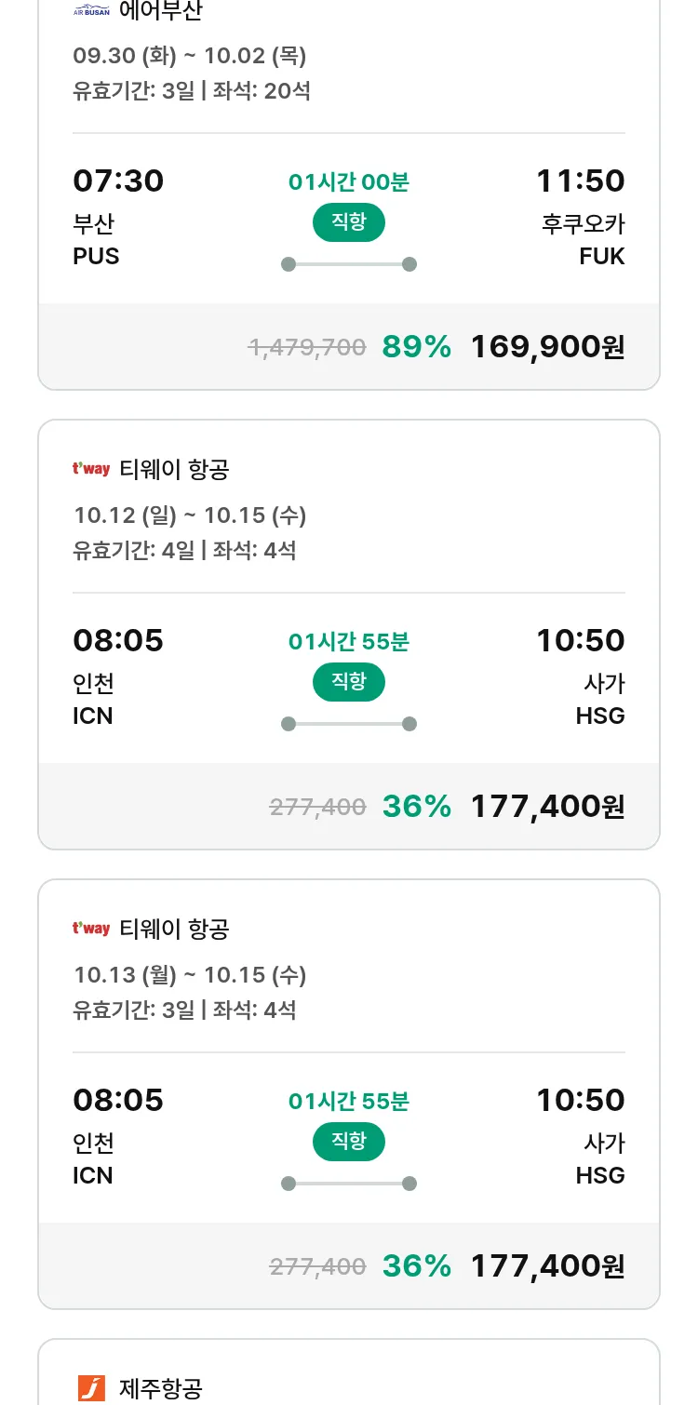The width and height of the screenshot is (698, 1405).
Task: Tap the 07:30 Busan departure time
Action: [118, 181]
